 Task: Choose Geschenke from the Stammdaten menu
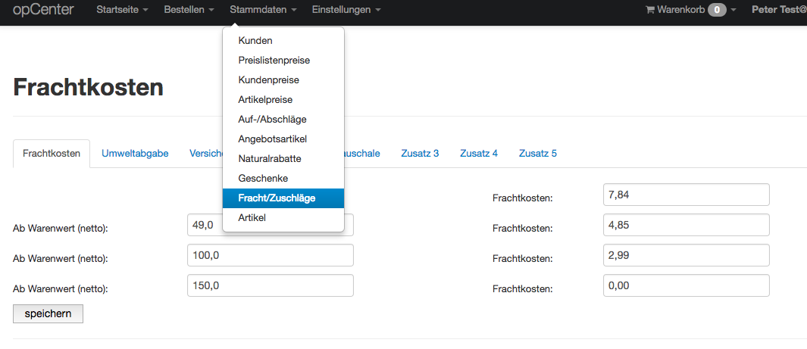pyautogui.click(x=263, y=179)
